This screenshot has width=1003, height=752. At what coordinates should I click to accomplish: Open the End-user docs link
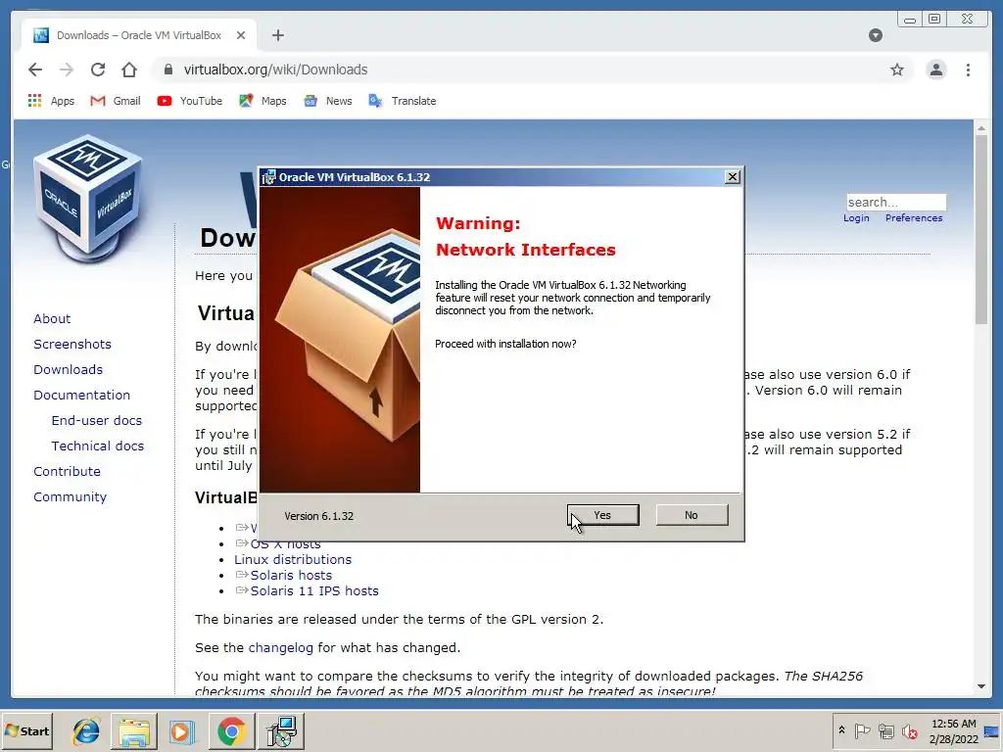(97, 420)
